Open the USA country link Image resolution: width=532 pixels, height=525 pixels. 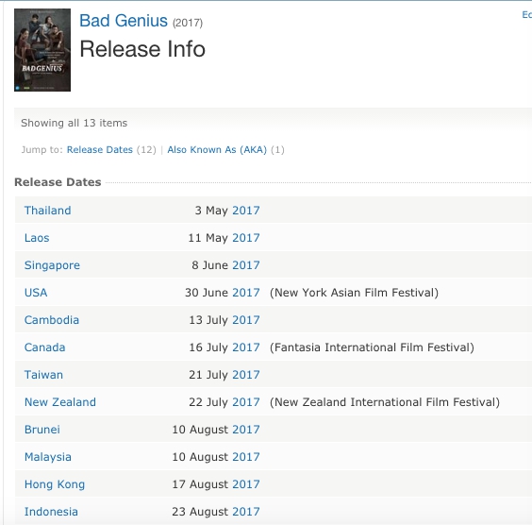[36, 293]
